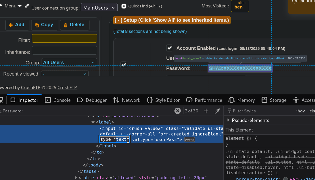Uncheck the Account Enabled checkbox
The height and width of the screenshot is (180, 315).
pos(170,48)
